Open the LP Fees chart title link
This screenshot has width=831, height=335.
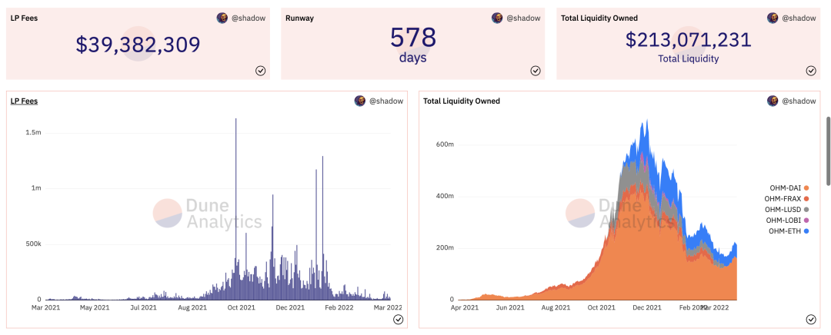[x=24, y=101]
